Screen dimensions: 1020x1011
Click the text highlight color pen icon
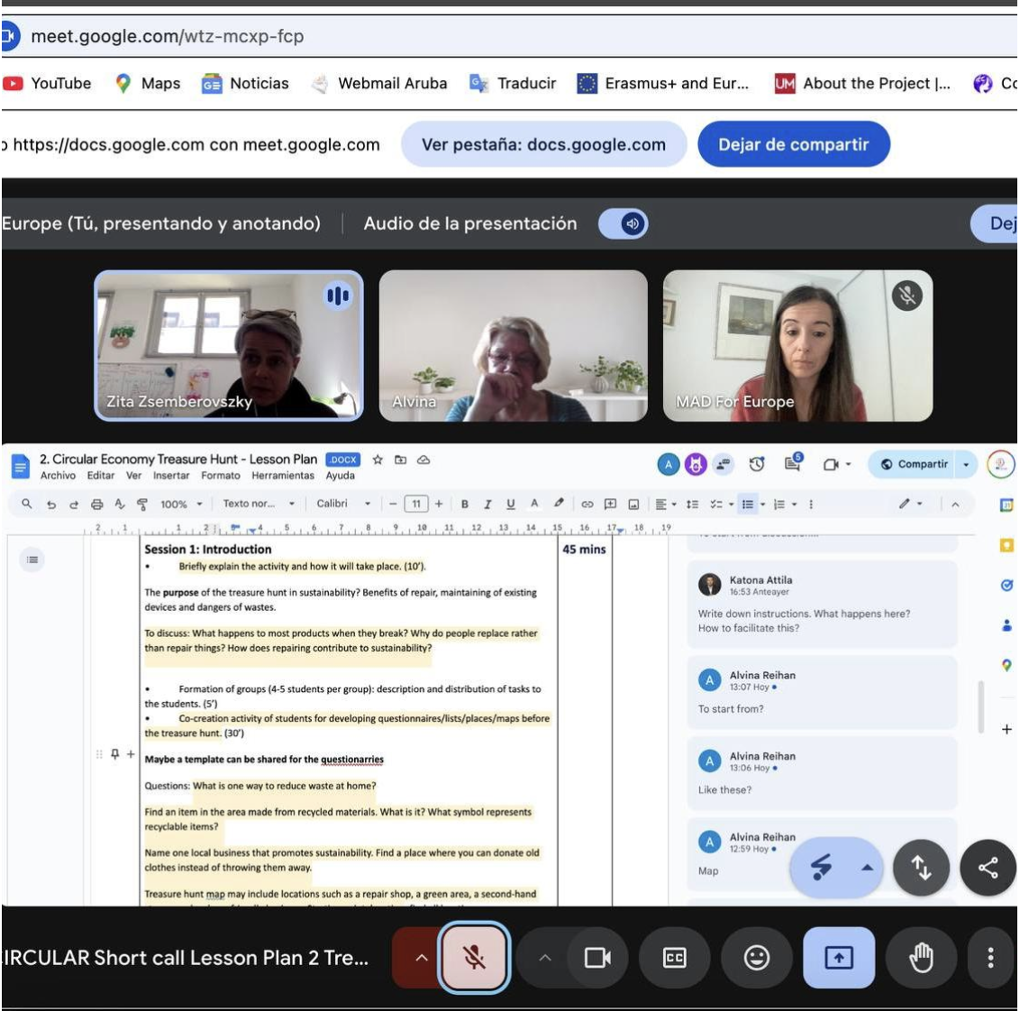pos(559,505)
